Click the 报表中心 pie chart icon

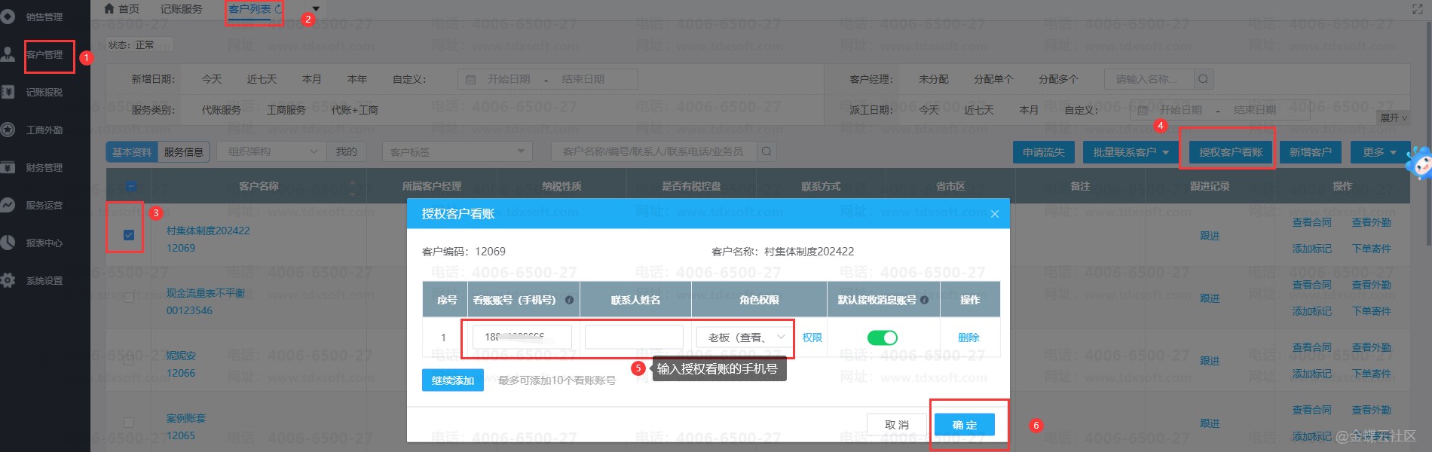point(8,243)
